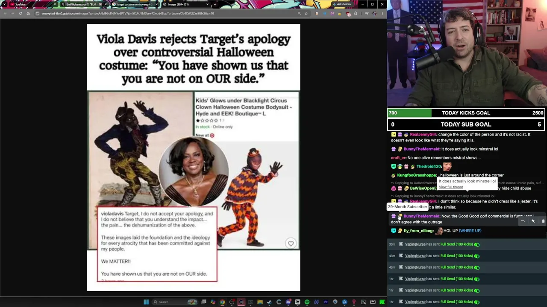The height and width of the screenshot is (307, 547).
Task: Open KungfooGrasshoppa's chat profile
Action: [417, 175]
